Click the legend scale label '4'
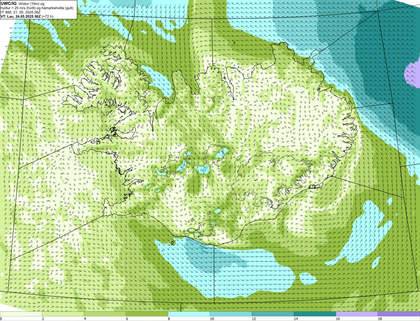 [85, 319]
